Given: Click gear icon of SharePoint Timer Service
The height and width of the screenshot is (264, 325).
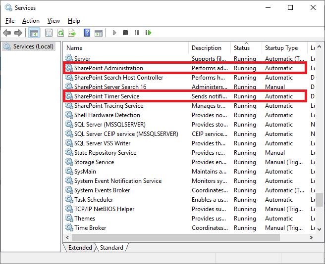Looking at the screenshot, I should point(69,96).
